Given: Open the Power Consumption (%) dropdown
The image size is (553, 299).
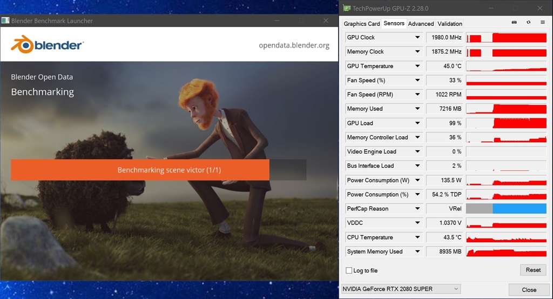Looking at the screenshot, I should (417, 195).
